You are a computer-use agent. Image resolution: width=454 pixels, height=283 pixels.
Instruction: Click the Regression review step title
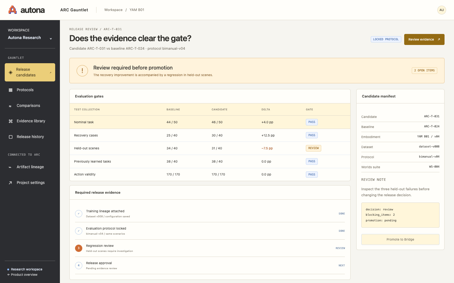point(100,246)
